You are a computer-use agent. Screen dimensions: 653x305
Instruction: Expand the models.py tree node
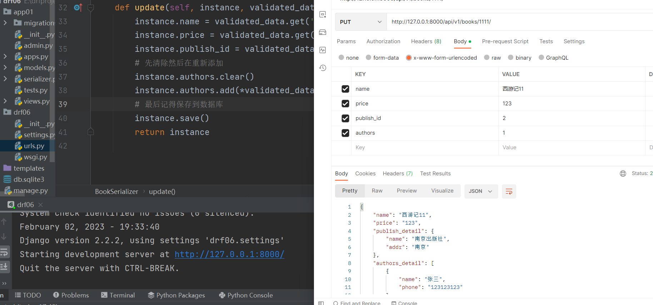click(x=5, y=67)
